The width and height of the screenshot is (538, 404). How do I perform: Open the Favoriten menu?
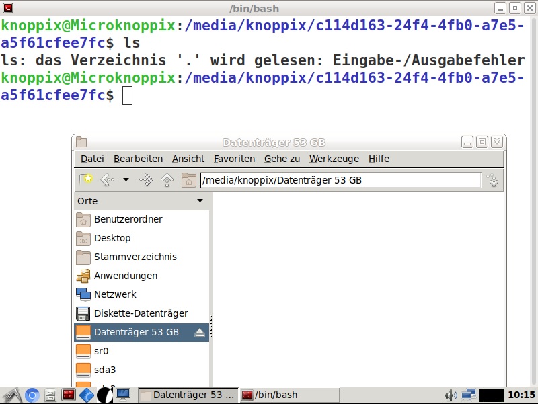(234, 159)
